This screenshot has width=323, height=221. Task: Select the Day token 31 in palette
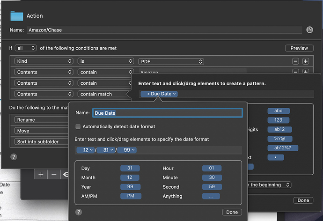point(130,168)
